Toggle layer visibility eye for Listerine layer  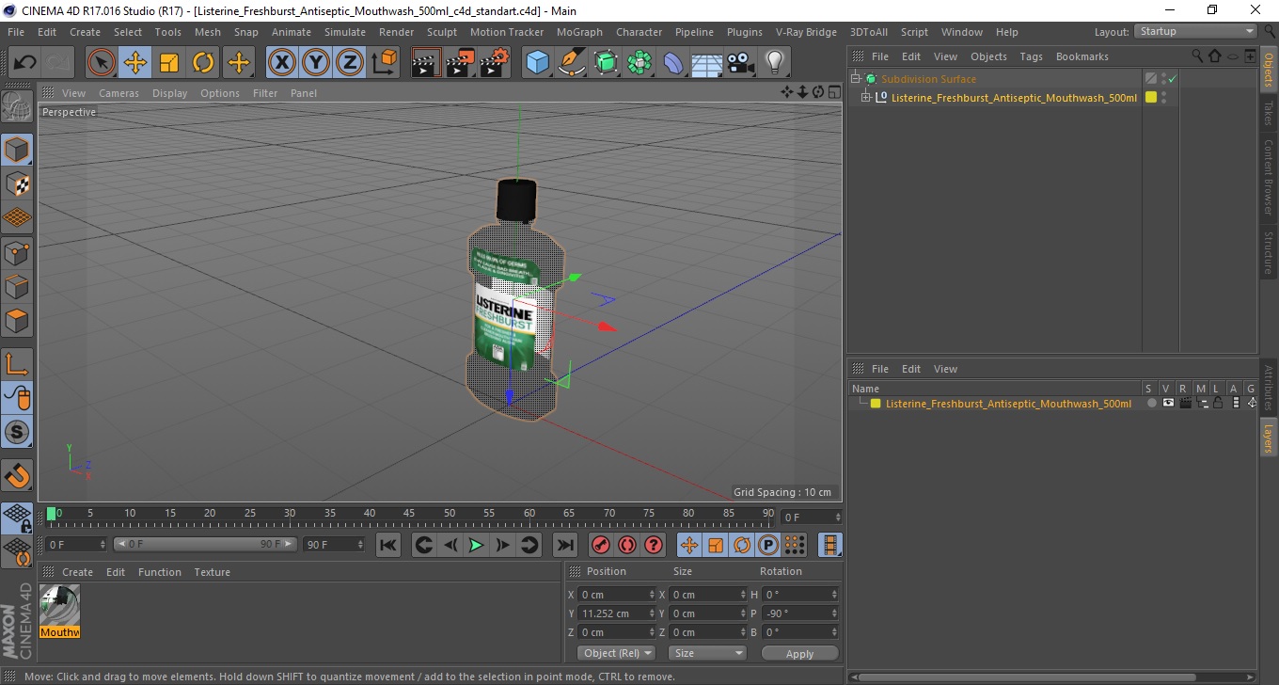coord(1168,404)
